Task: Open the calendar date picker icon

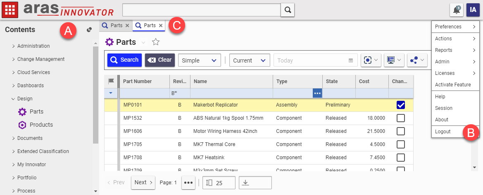Action: click(x=351, y=60)
